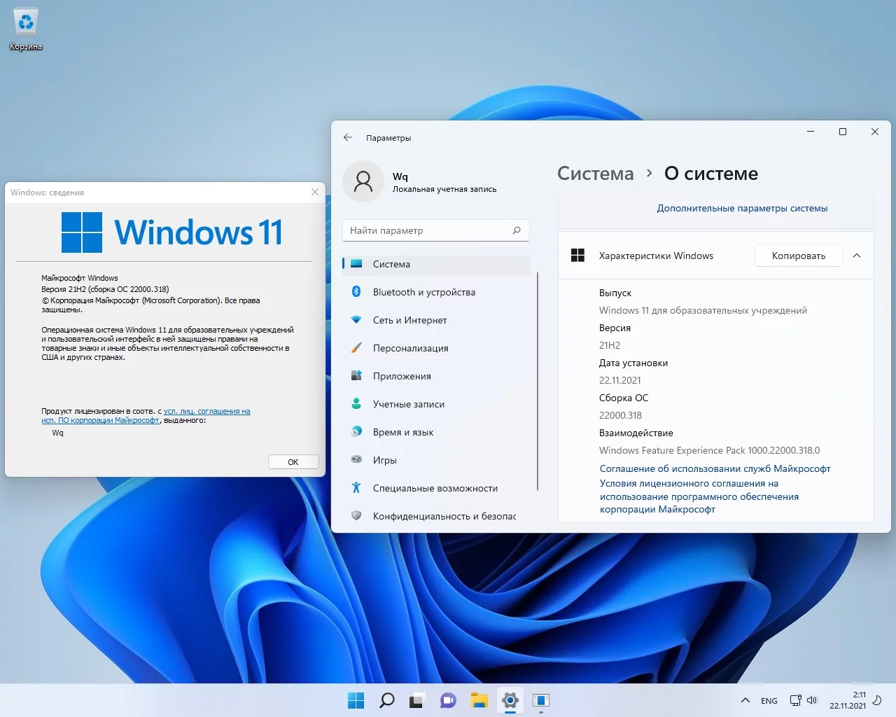Open the Wq user account avatar
This screenshot has width=896, height=717.
[x=363, y=181]
